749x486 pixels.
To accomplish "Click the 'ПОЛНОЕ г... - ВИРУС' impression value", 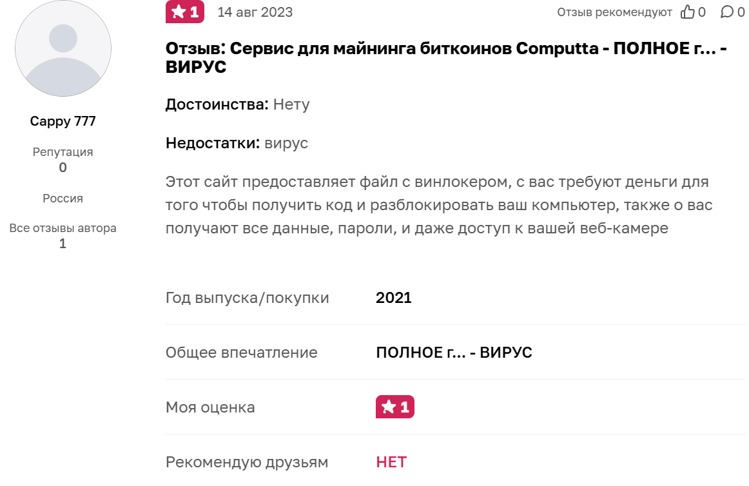I will tap(454, 353).
